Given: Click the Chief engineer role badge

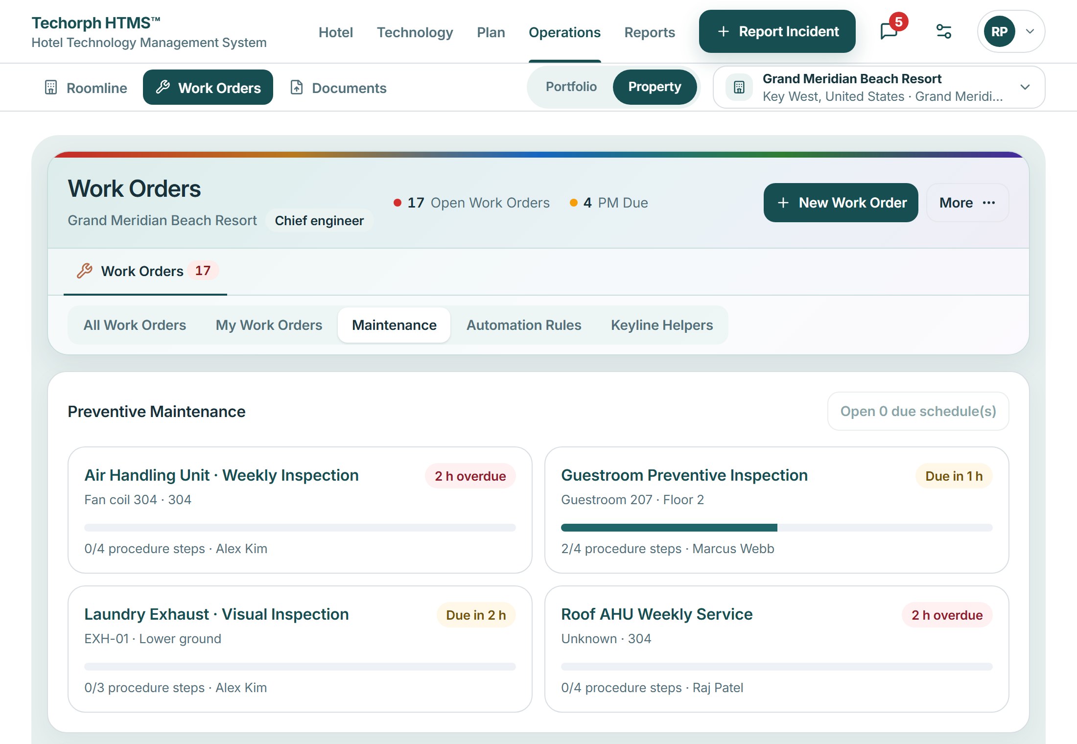Looking at the screenshot, I should 319,220.
